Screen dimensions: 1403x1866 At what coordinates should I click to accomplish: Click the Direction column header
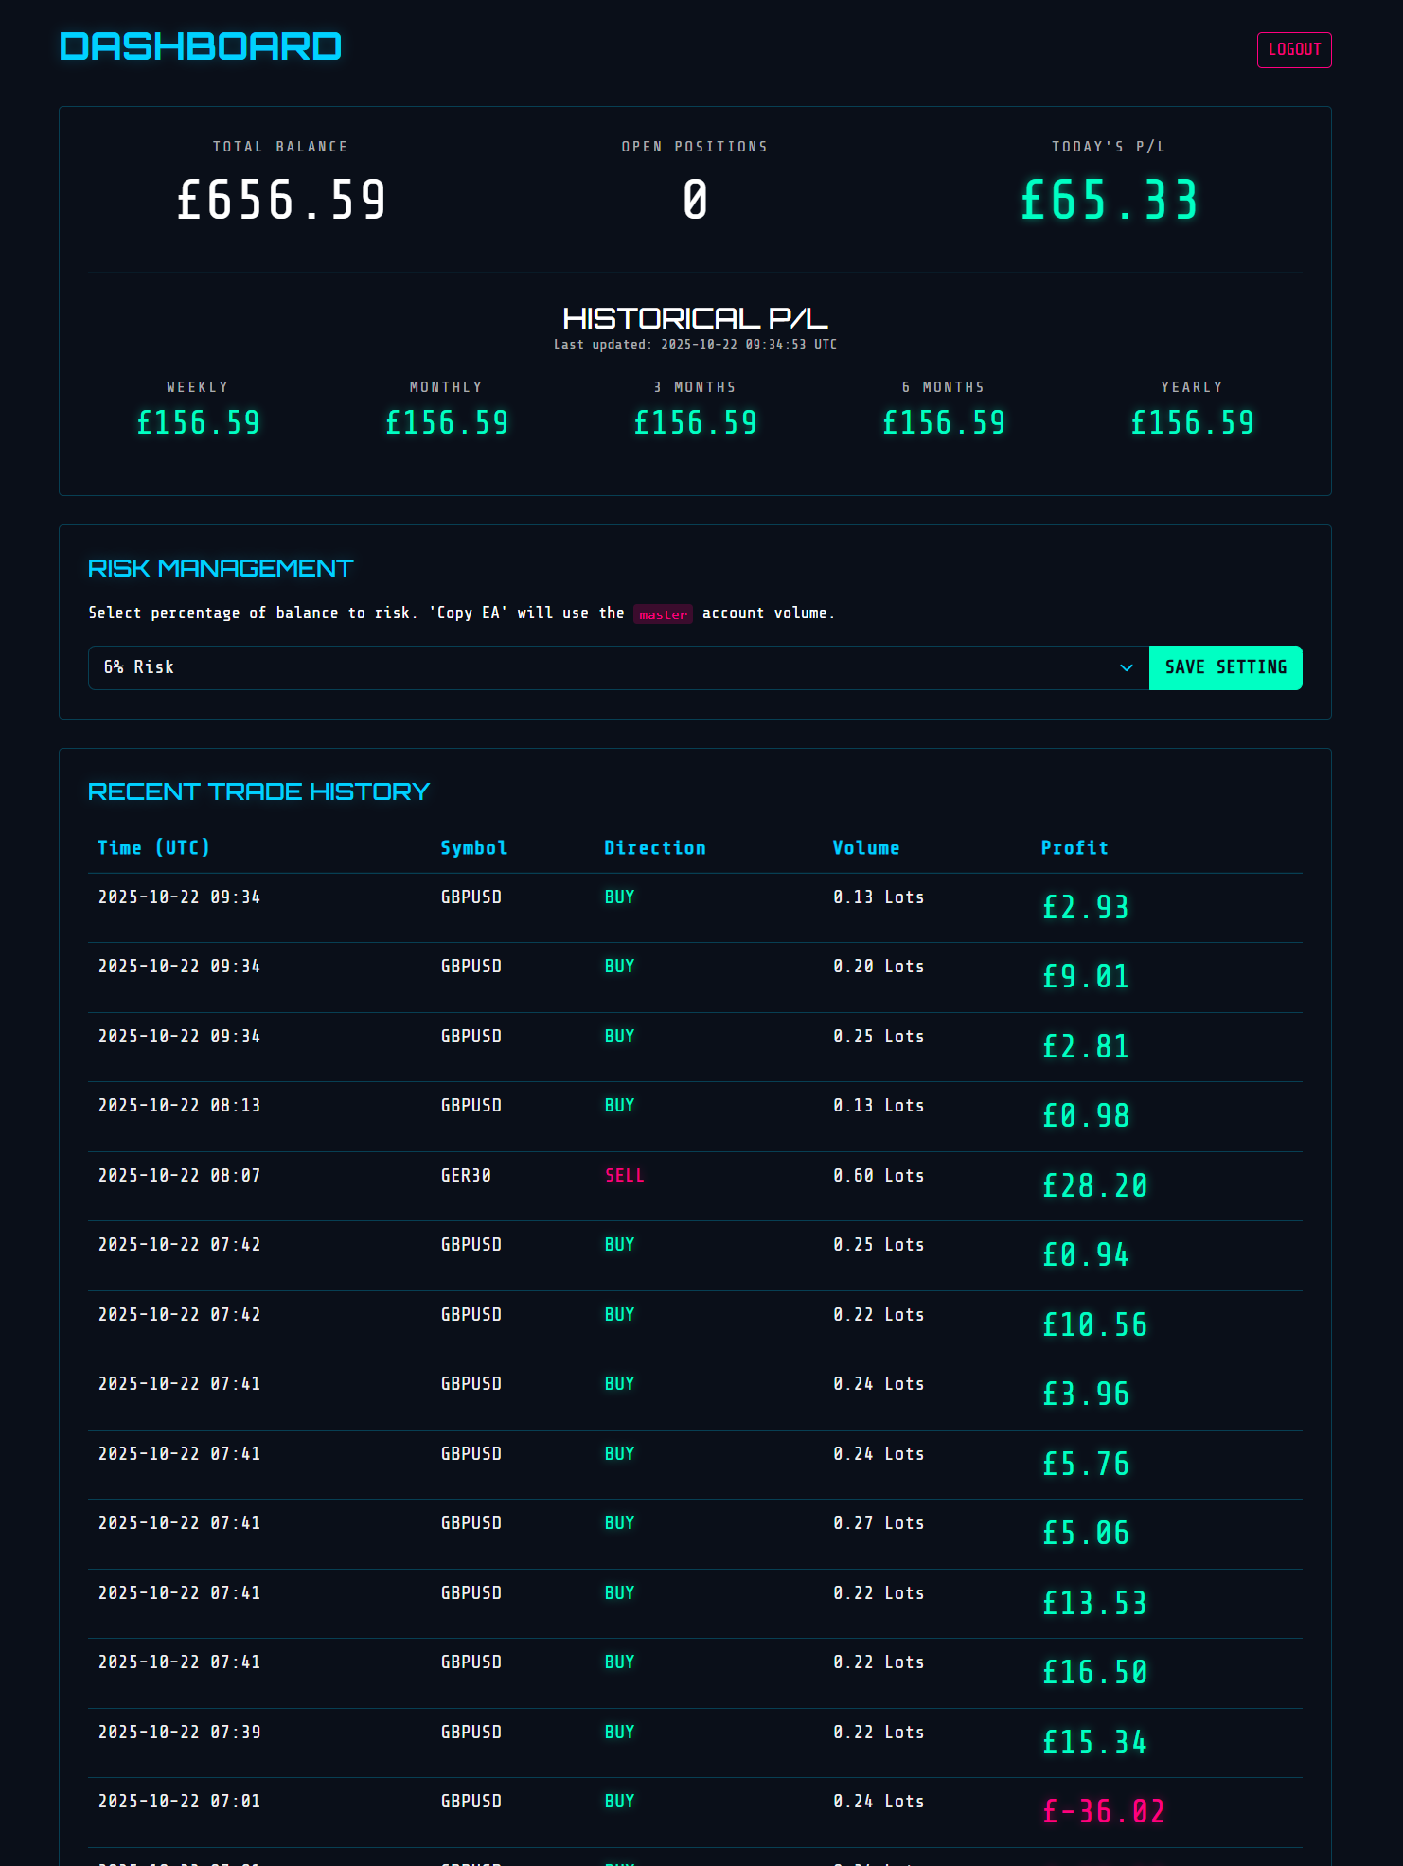tap(654, 847)
